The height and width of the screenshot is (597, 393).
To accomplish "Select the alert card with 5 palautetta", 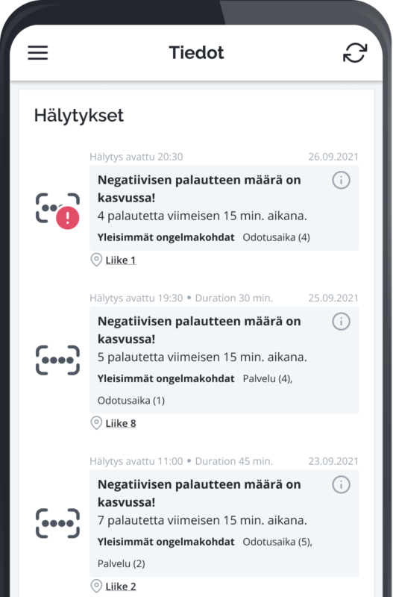I will click(x=224, y=360).
